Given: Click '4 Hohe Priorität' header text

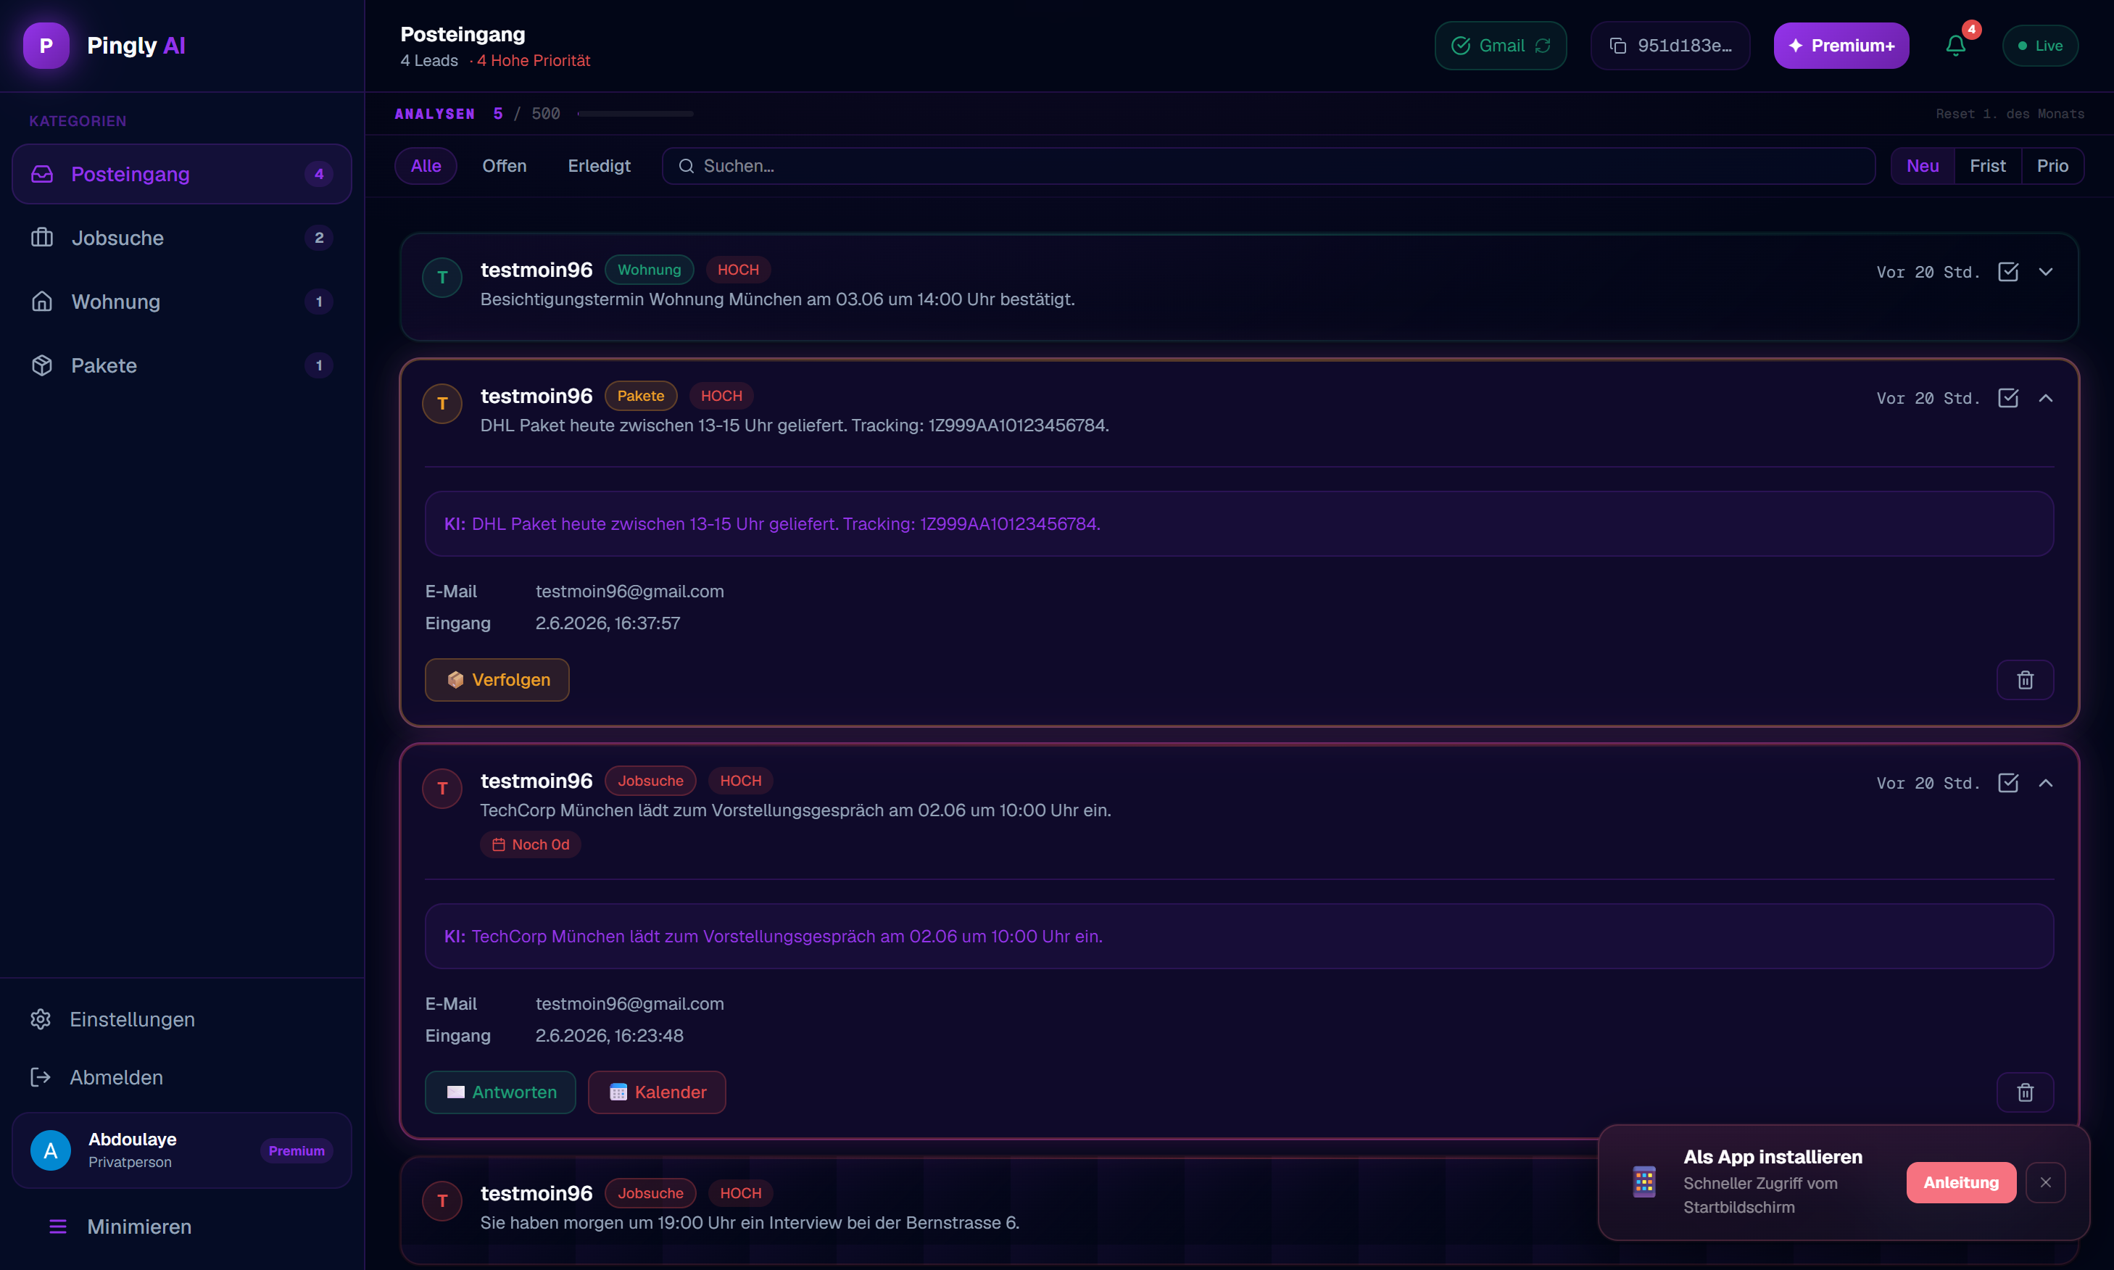Looking at the screenshot, I should 533,61.
